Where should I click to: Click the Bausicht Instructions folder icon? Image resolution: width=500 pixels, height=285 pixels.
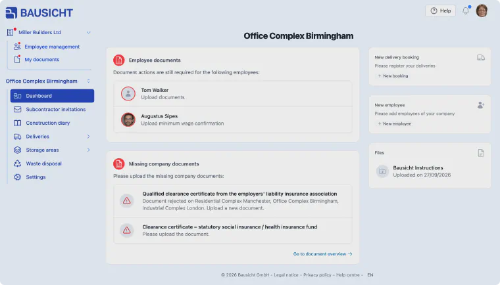click(382, 171)
